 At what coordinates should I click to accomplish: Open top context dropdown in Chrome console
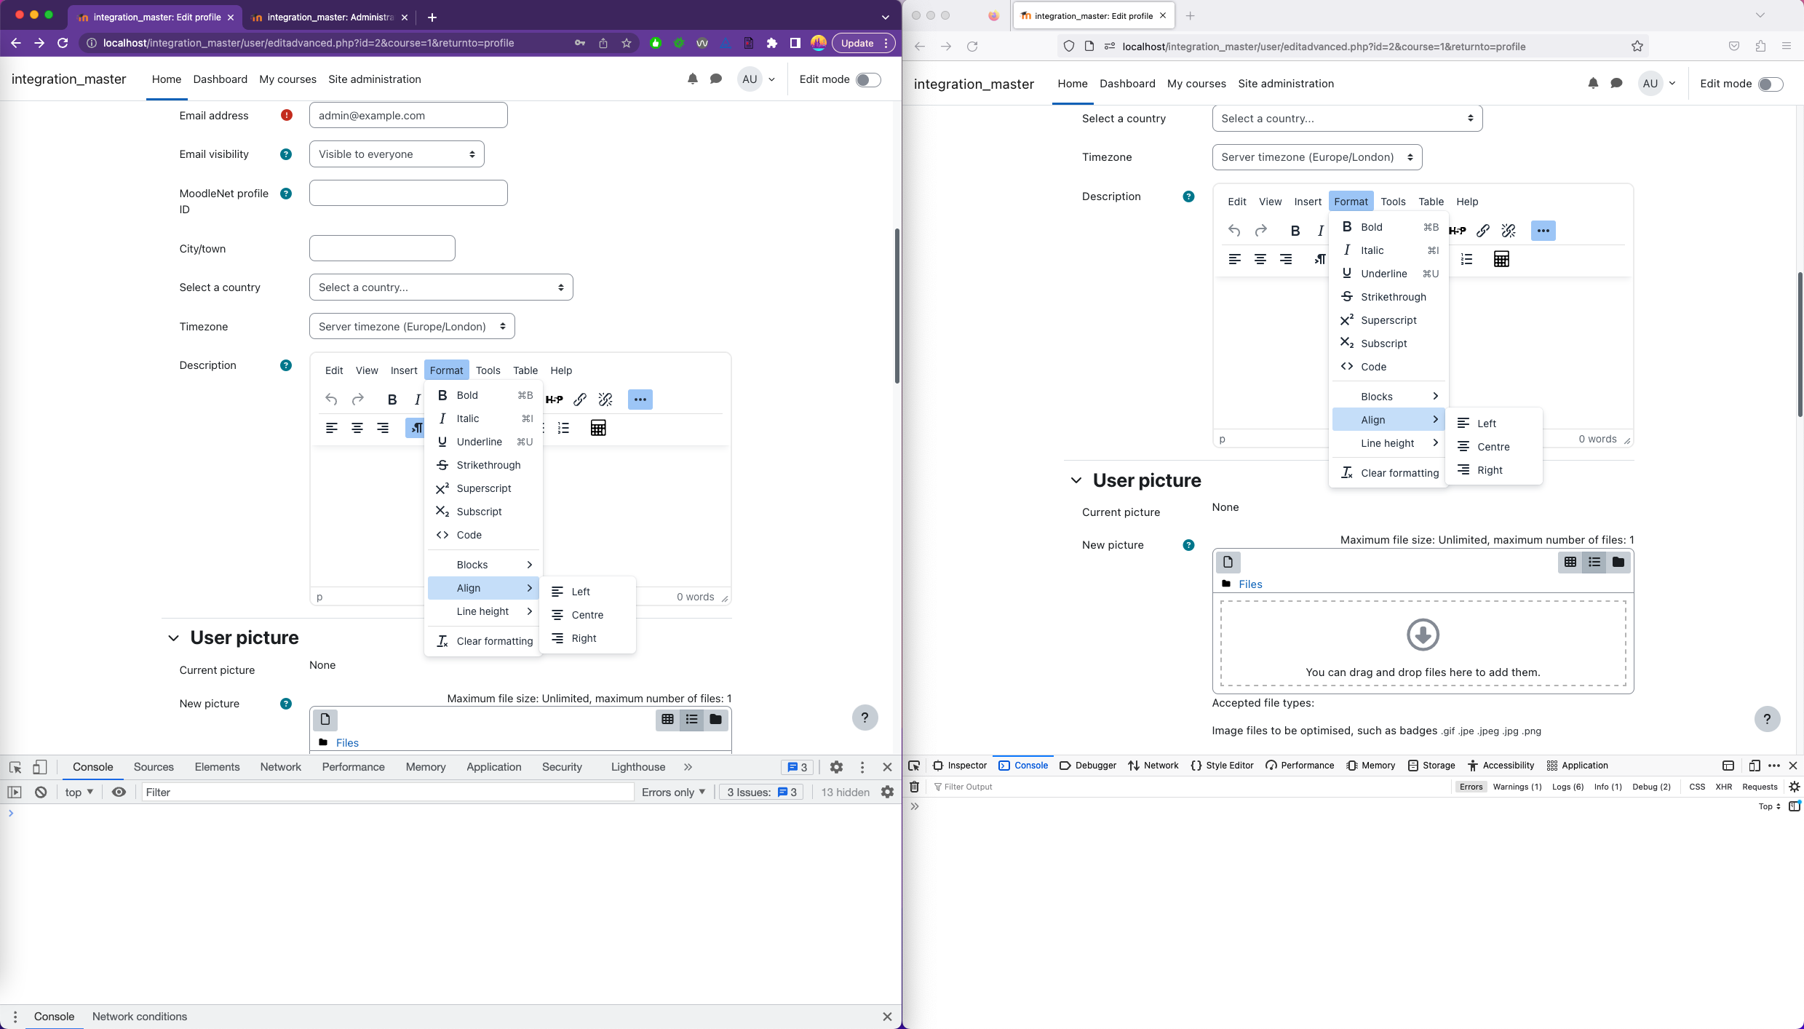79,792
